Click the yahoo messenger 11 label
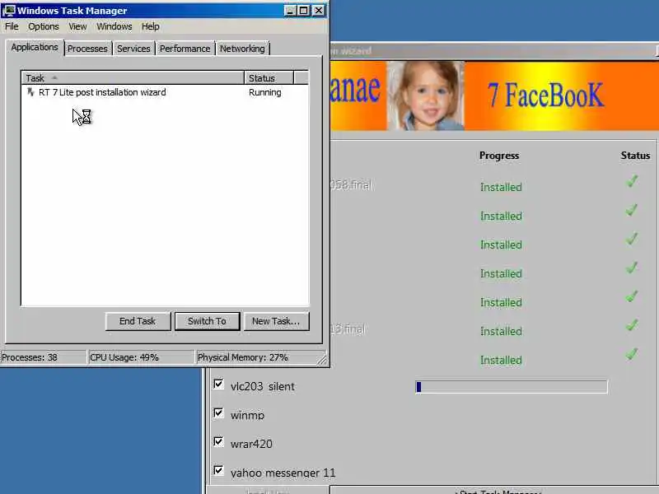Screen dimensions: 659x494 coord(283,473)
